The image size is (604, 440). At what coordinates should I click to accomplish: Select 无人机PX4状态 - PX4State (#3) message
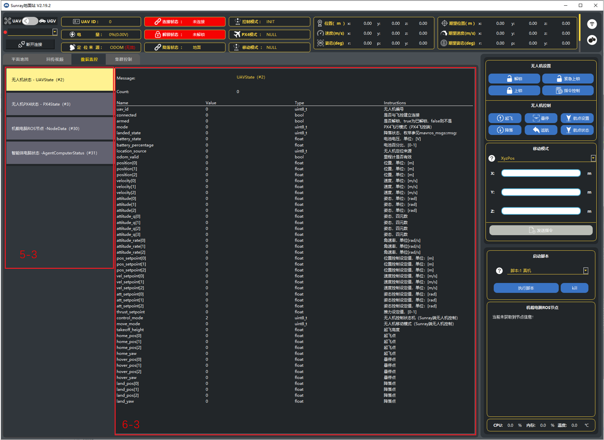point(59,104)
